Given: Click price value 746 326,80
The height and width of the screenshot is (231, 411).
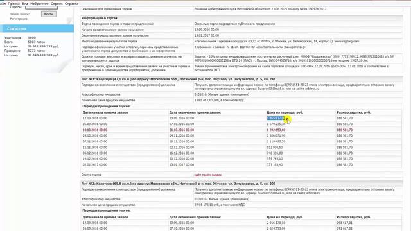Looking at the screenshot, I should click(x=275, y=153).
